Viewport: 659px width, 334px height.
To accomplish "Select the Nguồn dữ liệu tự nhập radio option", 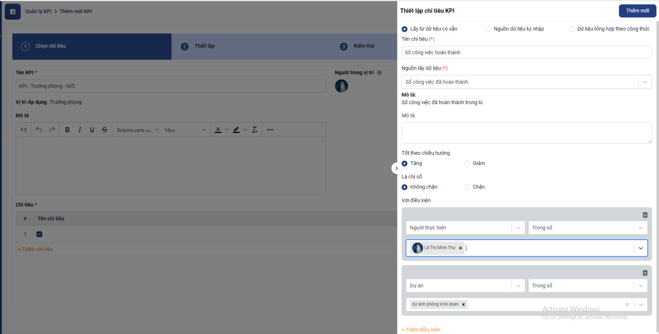I will (488, 29).
